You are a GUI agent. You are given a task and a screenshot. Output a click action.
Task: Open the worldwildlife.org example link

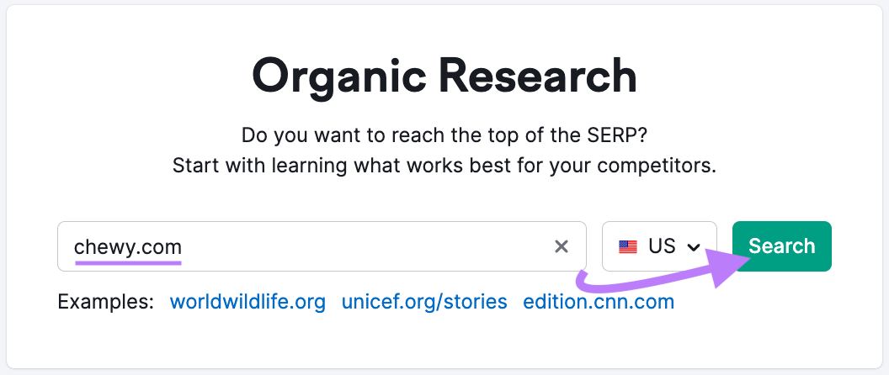[x=248, y=302]
